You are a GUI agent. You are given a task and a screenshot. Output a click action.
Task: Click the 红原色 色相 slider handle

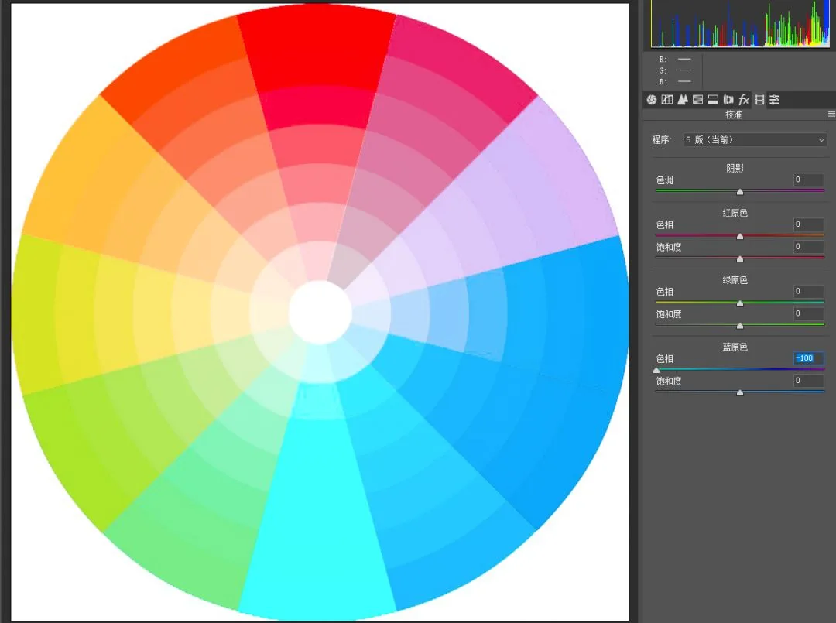(739, 236)
